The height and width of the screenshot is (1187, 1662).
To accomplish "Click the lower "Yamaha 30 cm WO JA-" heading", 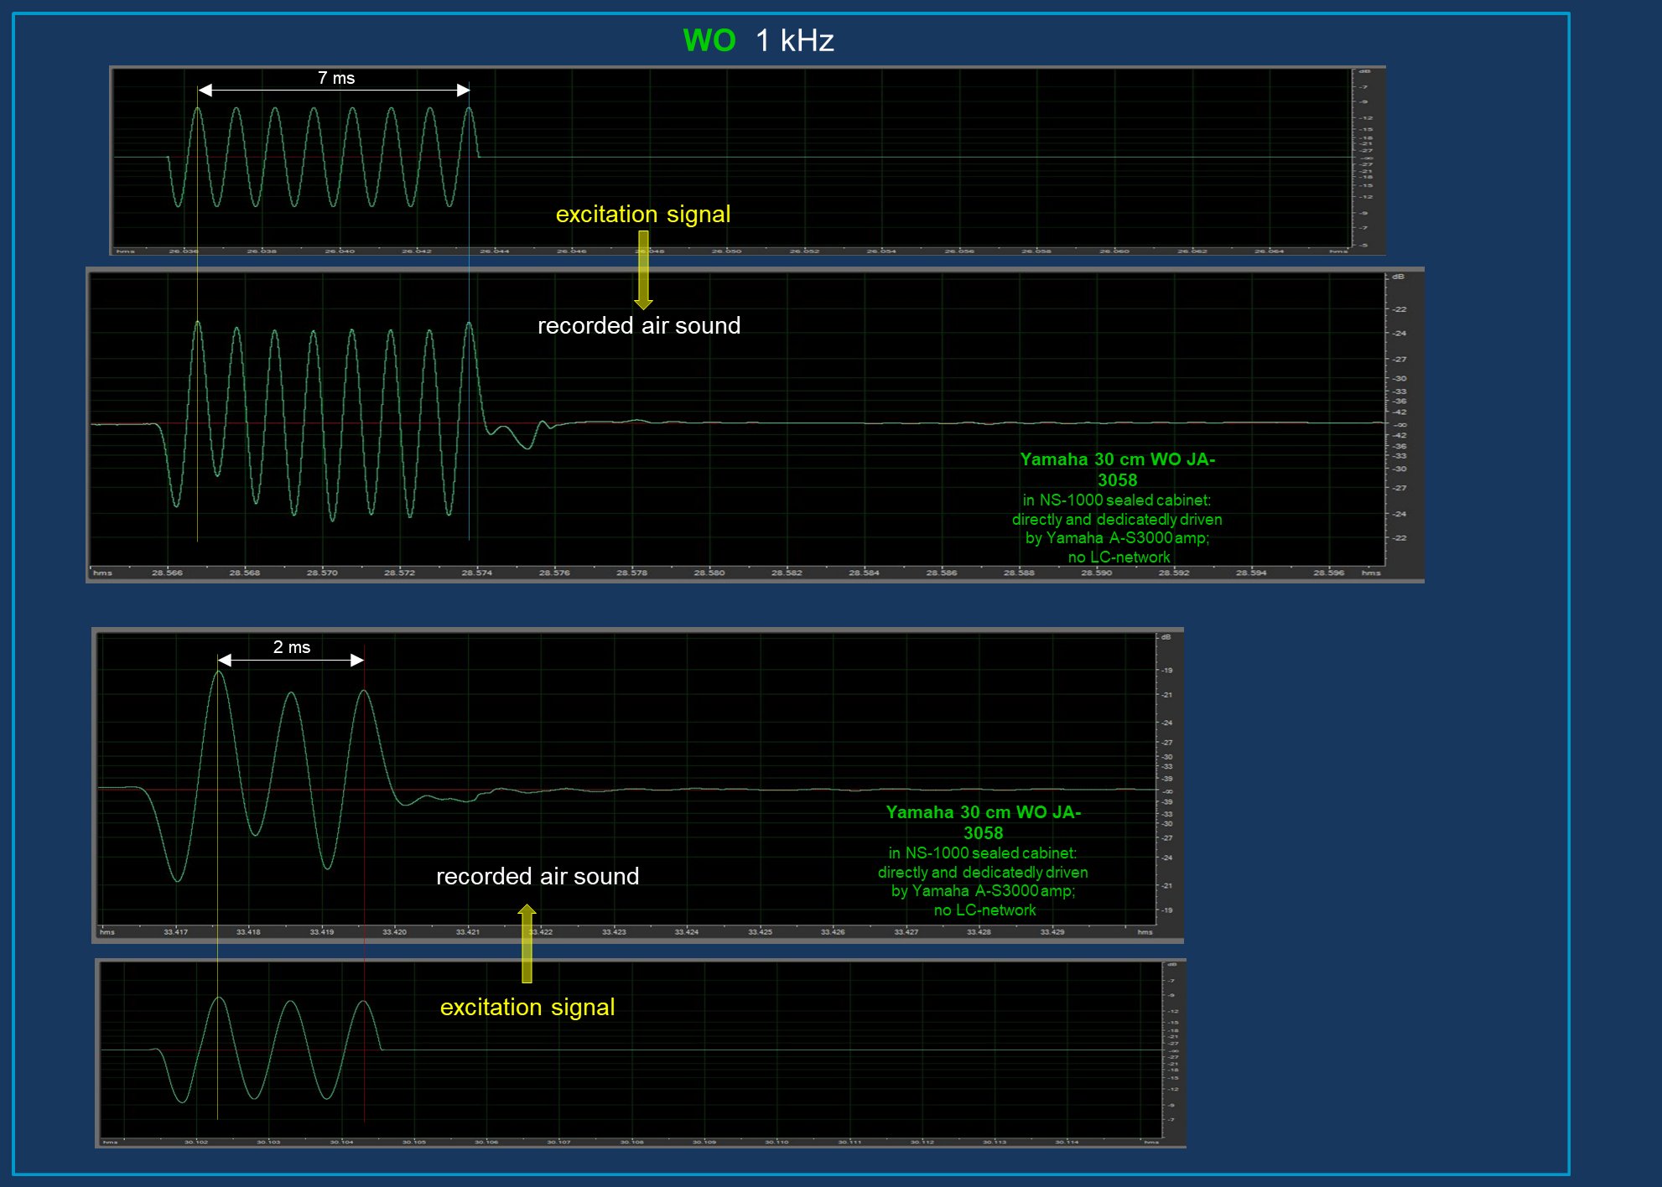I will [984, 812].
